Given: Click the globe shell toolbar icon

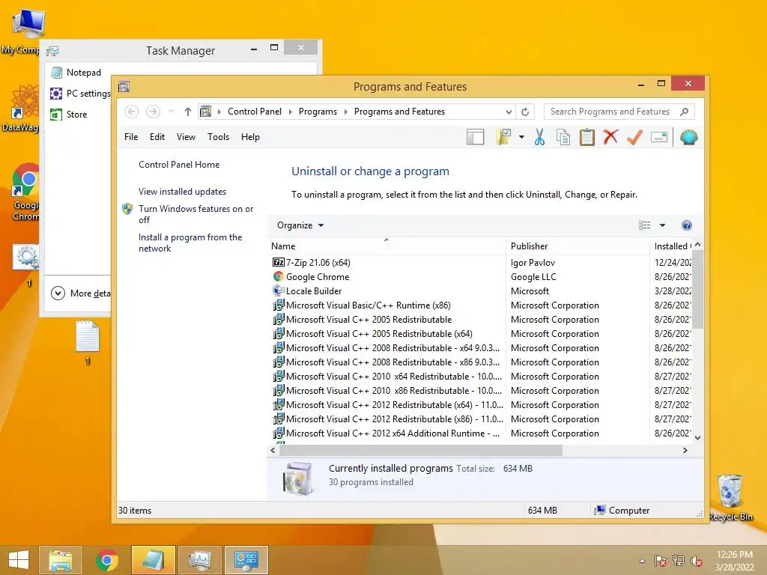Looking at the screenshot, I should click(x=688, y=138).
